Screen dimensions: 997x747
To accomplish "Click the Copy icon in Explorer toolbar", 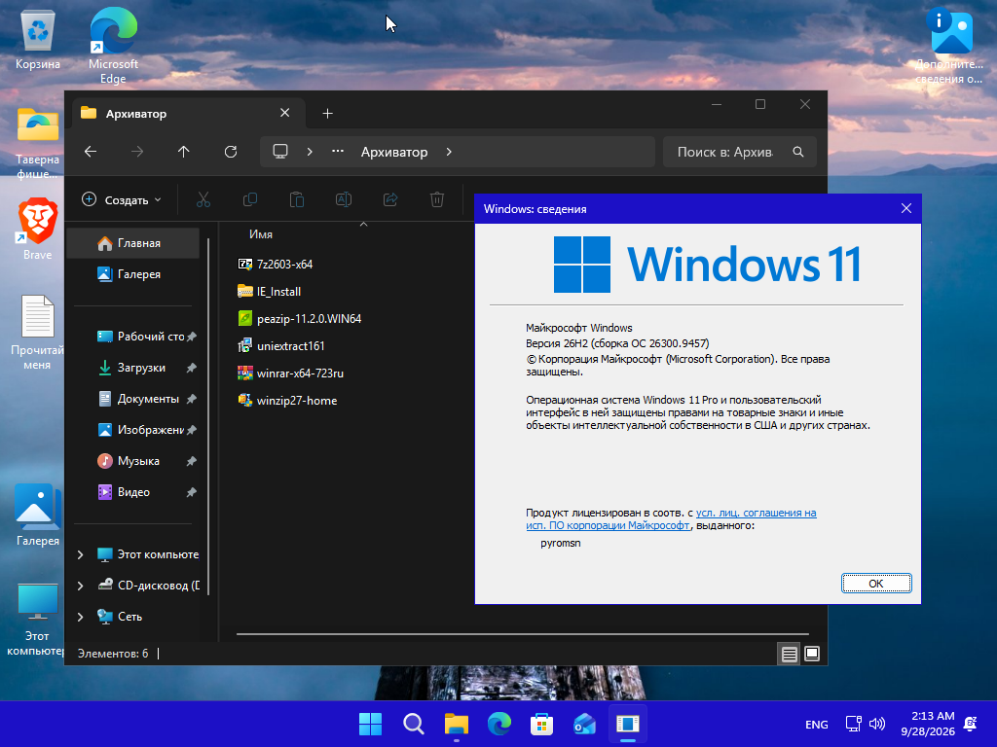I will pos(250,199).
